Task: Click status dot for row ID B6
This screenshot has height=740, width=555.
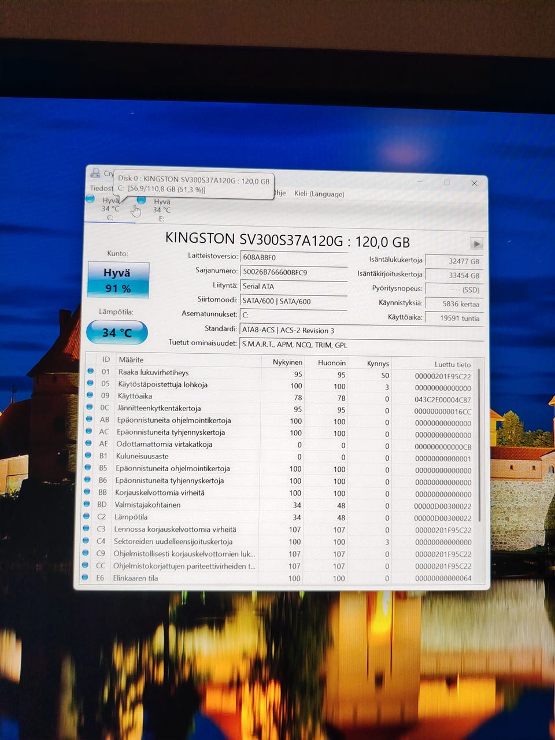Action: pyautogui.click(x=87, y=479)
